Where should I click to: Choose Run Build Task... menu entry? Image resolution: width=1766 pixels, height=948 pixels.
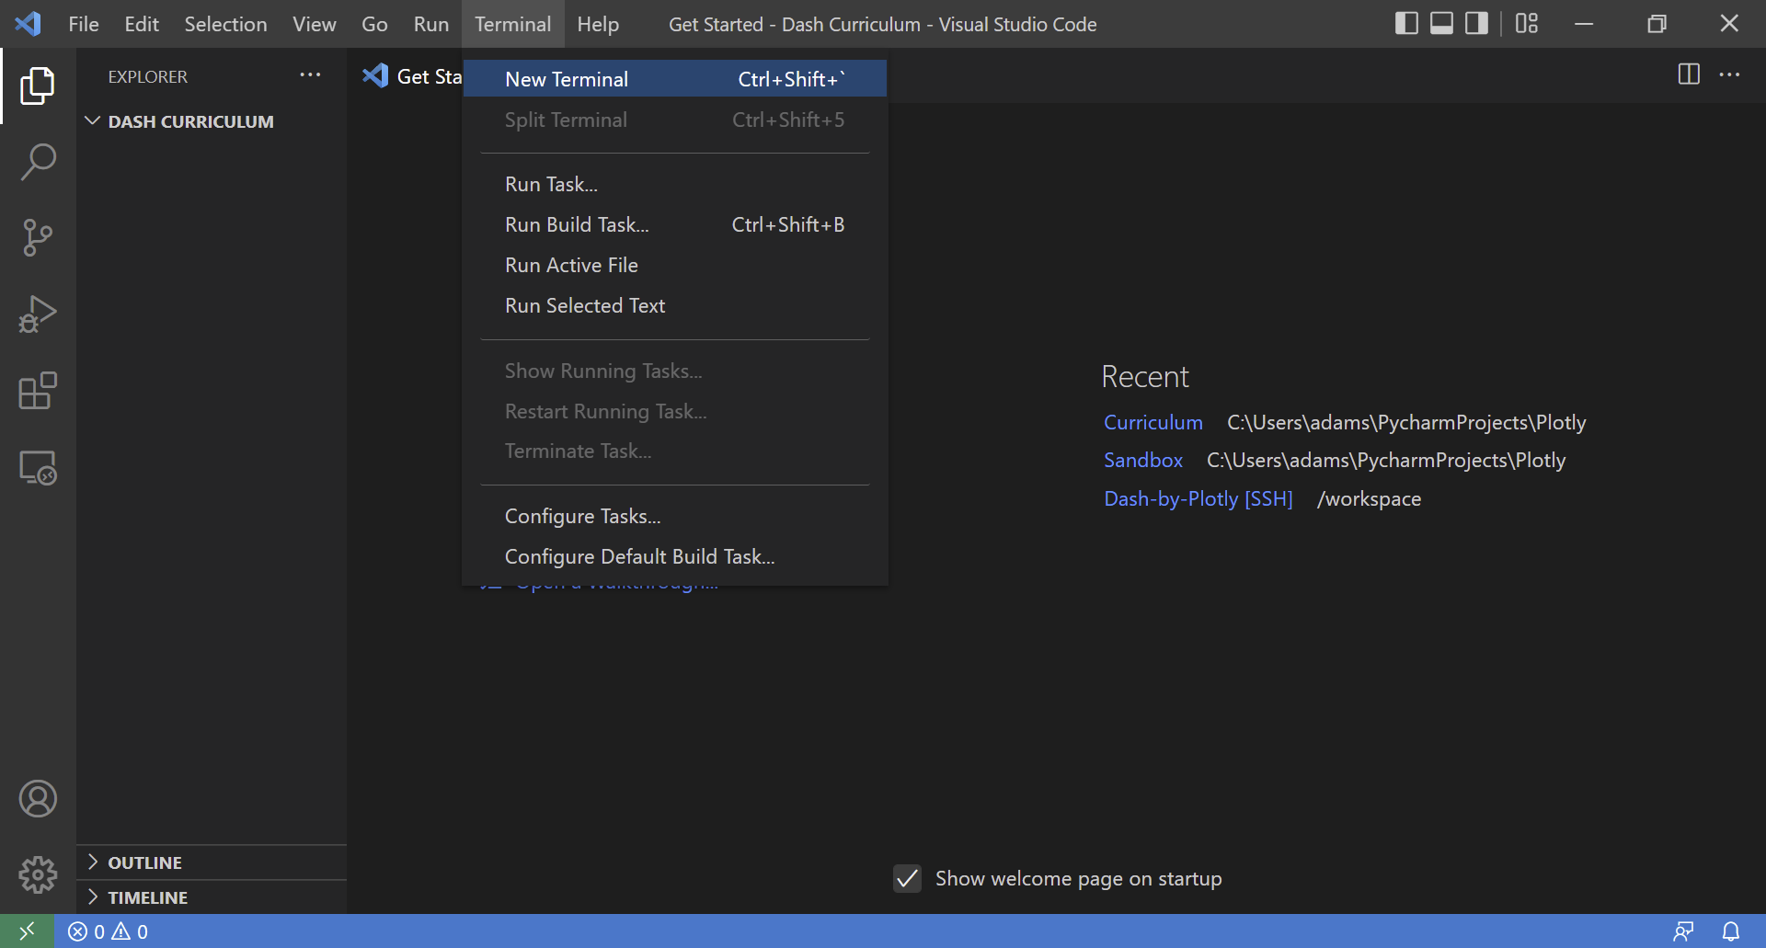[x=675, y=224]
